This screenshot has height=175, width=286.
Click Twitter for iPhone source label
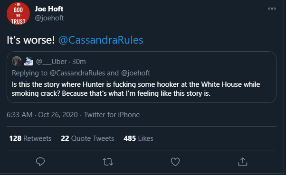coord(112,115)
